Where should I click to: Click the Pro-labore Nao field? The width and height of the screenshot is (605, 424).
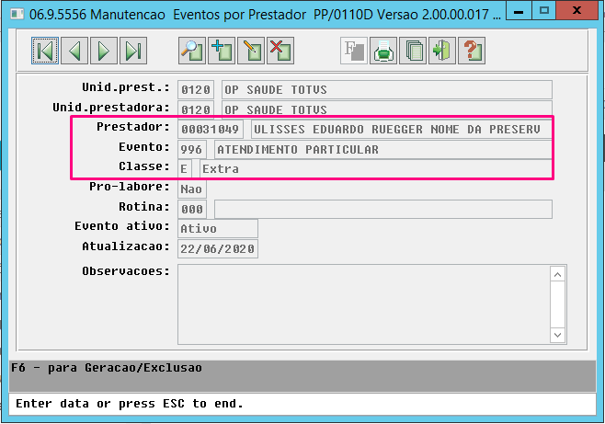(192, 189)
